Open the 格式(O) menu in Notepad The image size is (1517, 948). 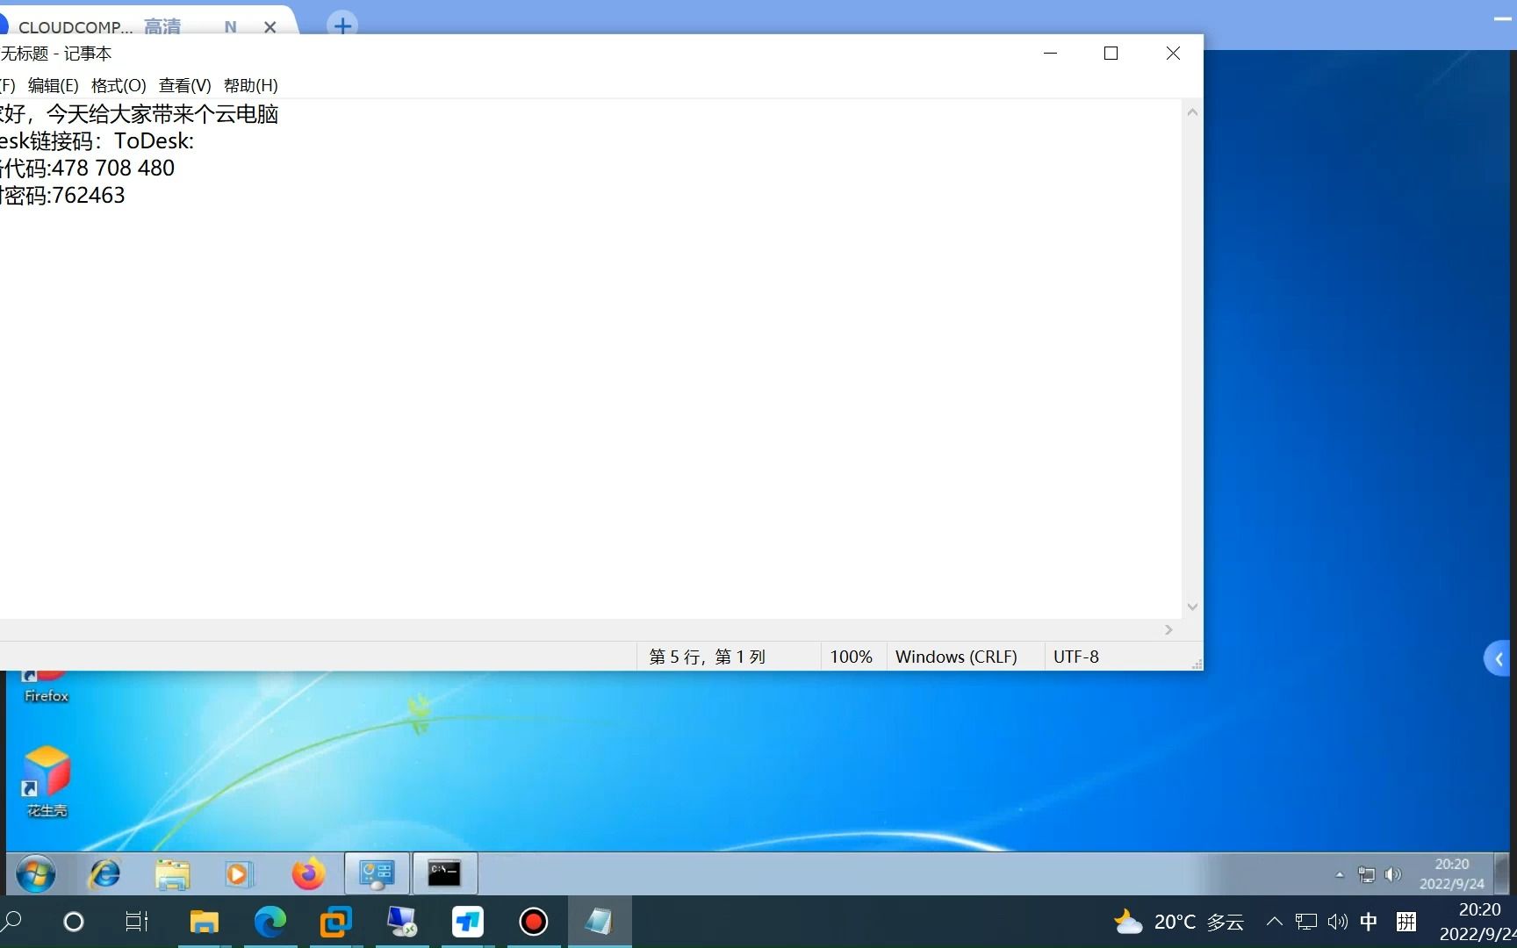(119, 85)
